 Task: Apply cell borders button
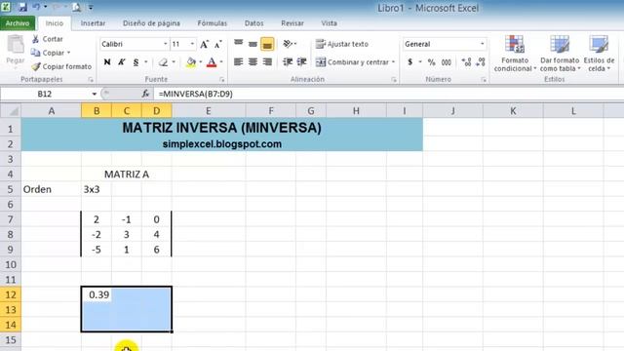coord(163,62)
